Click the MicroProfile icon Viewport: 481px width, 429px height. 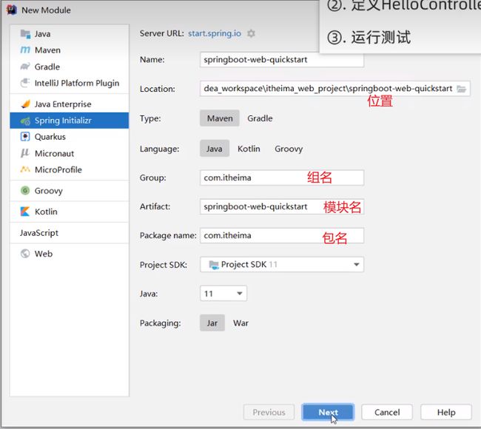tap(25, 169)
